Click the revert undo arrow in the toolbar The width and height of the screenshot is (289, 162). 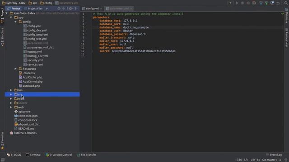pyautogui.click(x=278, y=3)
